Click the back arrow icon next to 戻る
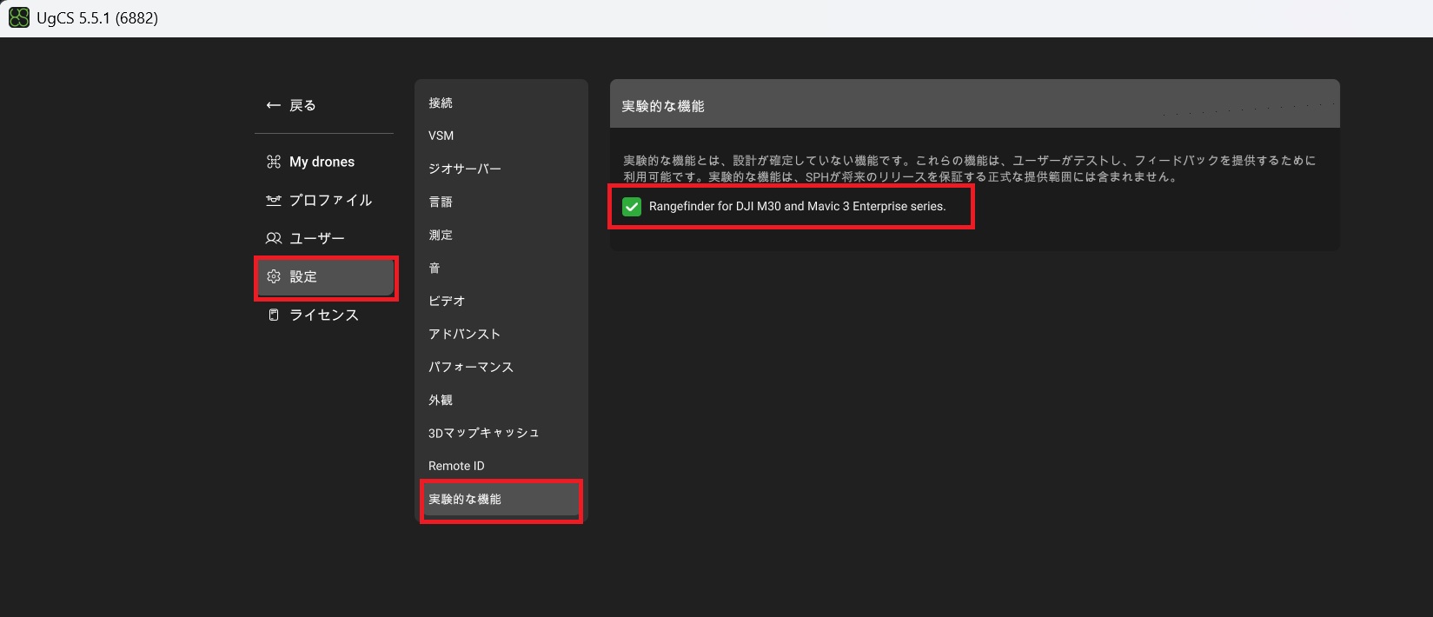The image size is (1433, 617). point(273,105)
